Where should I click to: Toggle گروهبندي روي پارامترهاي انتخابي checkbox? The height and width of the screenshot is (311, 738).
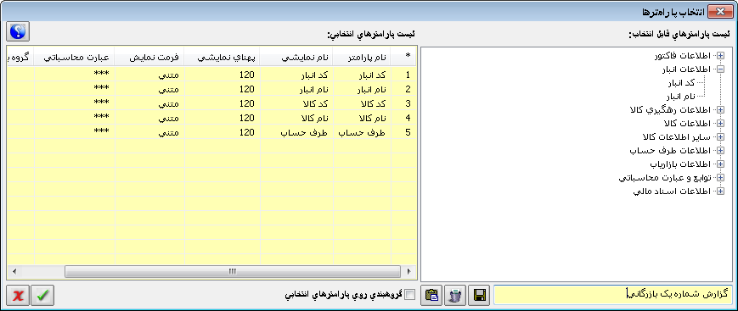point(410,295)
